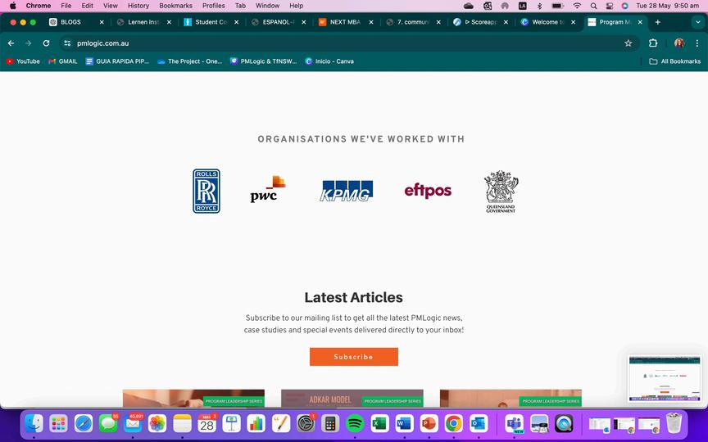Open the Bluetooth menu bar icon
Image resolution: width=708 pixels, height=442 pixels.
(539, 6)
